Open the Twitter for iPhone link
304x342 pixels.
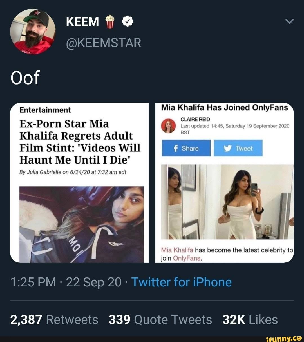tap(182, 282)
